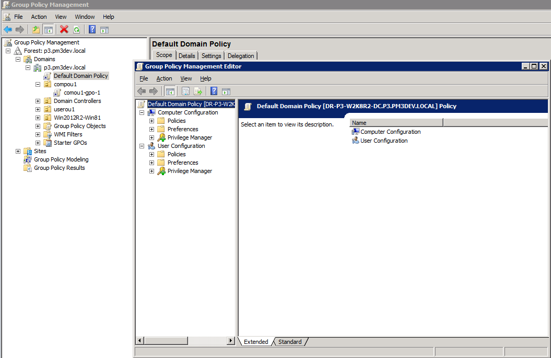This screenshot has width=551, height=358.
Task: Click the Privilege Manager key icon under Computer Configuration
Action: pos(161,137)
